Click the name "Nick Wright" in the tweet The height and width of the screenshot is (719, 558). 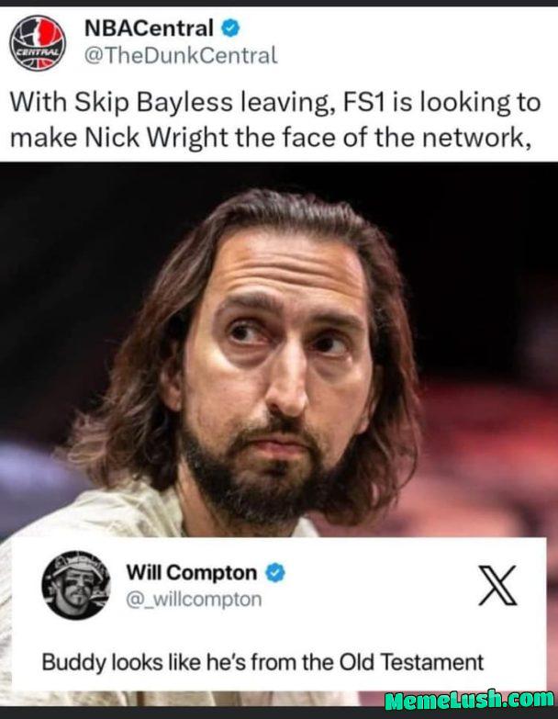click(156, 138)
